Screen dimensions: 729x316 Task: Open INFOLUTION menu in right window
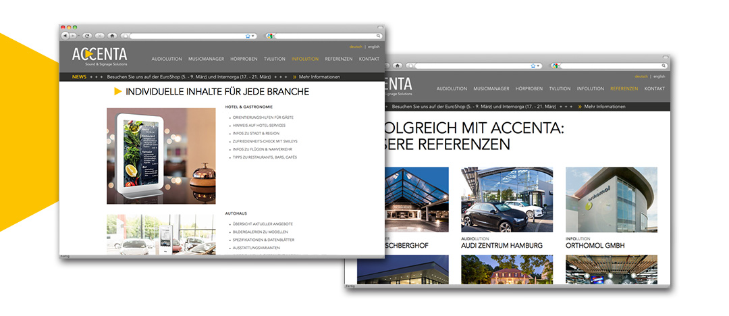pyautogui.click(x=591, y=88)
